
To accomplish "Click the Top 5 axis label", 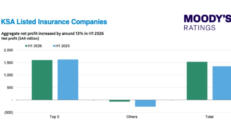I will [54, 117].
